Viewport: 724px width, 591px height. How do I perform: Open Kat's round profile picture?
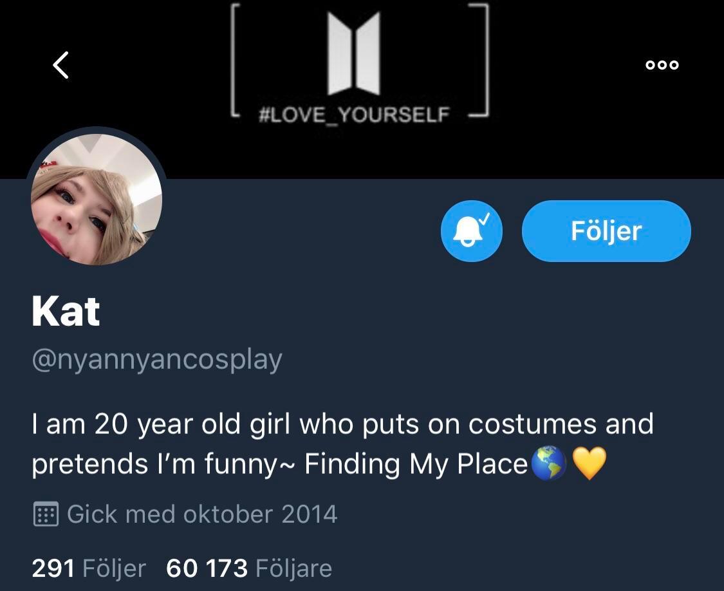click(x=97, y=200)
